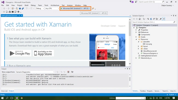Click Properties wrench icon in Solution Explorer
178x100 pixels.
pyautogui.click(x=160, y=19)
